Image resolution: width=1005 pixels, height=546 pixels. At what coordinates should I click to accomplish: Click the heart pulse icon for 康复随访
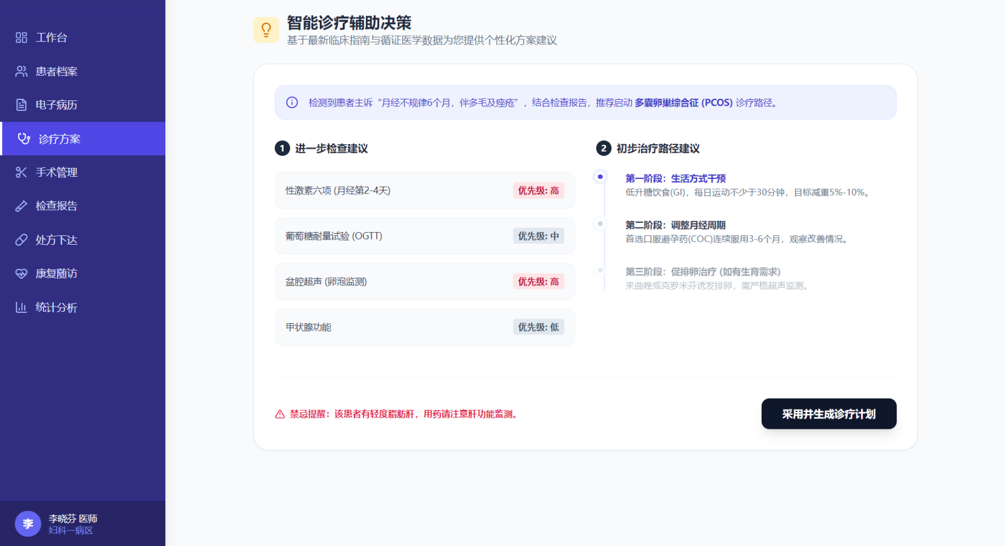point(21,274)
